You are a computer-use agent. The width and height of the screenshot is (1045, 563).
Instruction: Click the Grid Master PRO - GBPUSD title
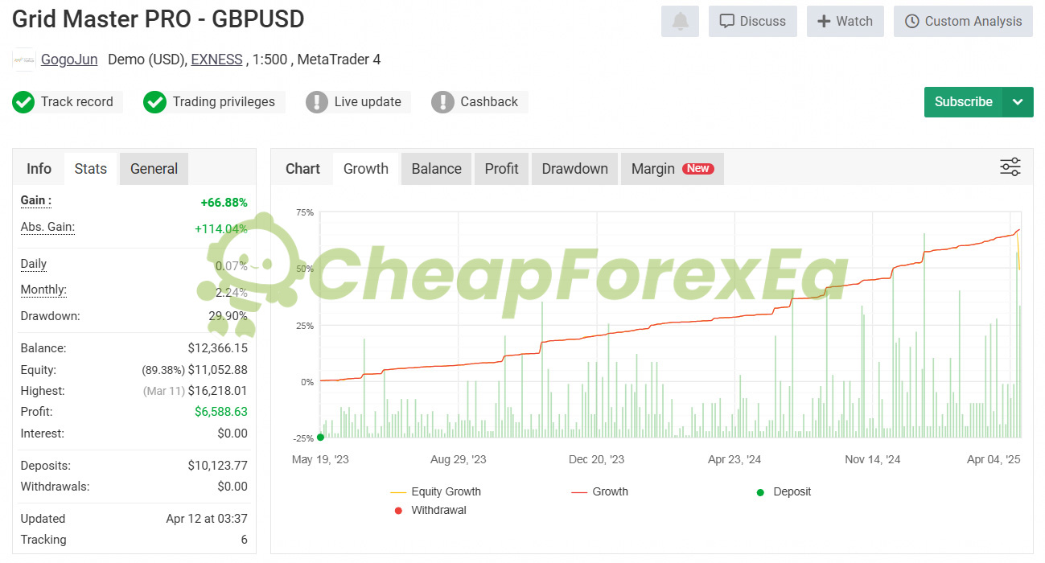tap(158, 18)
